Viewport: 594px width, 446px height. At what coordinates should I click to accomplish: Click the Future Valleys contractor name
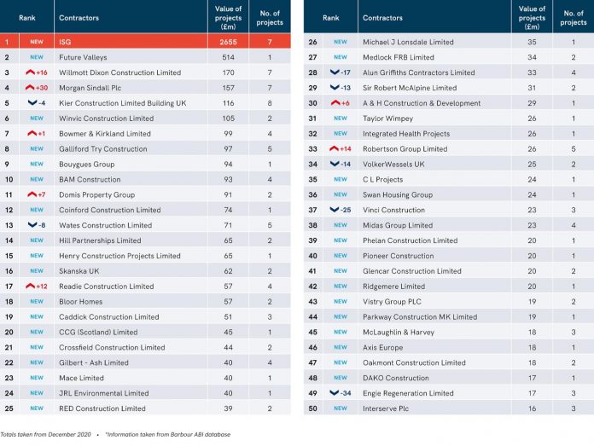[86, 57]
